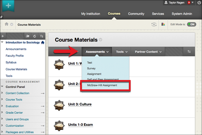Go to the My Institution tab
The width and height of the screenshot is (202, 135).
(92, 14)
